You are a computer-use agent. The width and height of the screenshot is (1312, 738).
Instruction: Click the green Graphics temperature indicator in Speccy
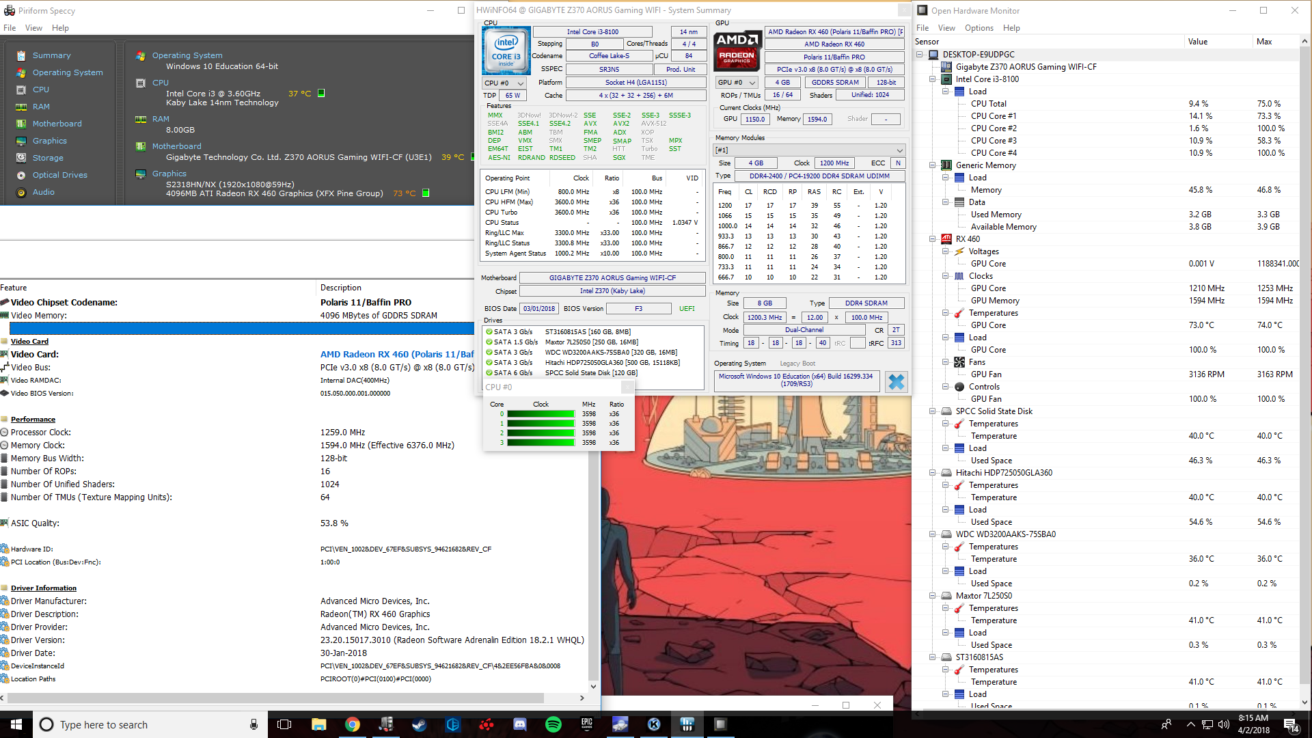(426, 193)
